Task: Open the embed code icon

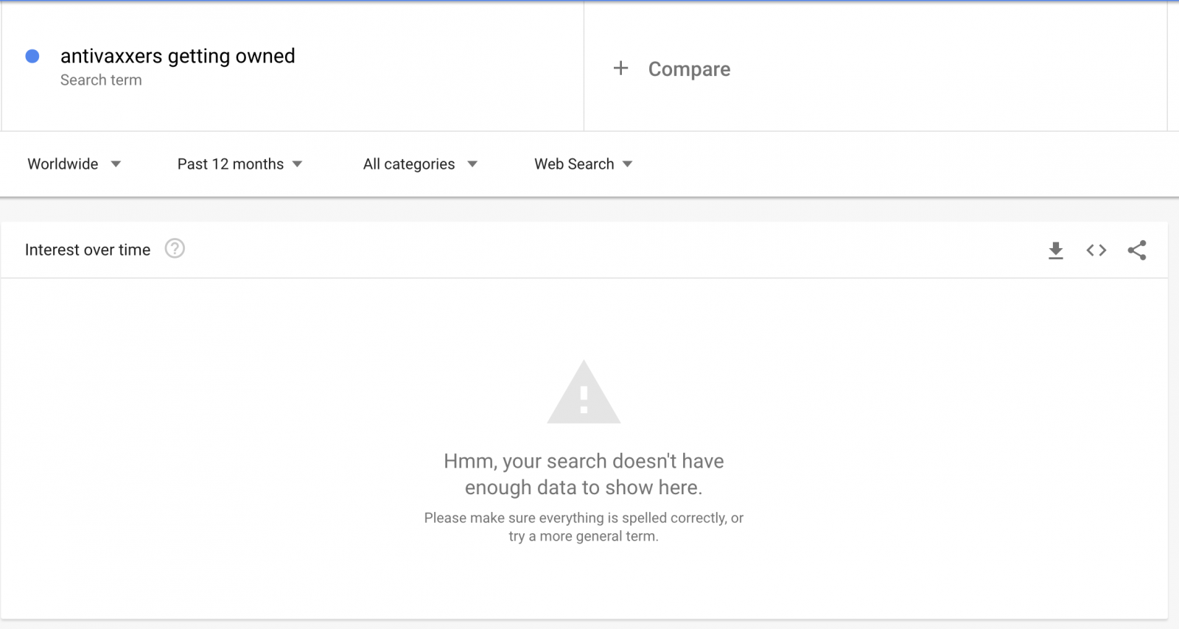Action: coord(1096,250)
